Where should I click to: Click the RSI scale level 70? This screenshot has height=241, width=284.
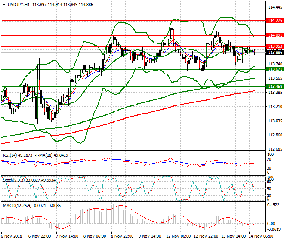[269, 159]
